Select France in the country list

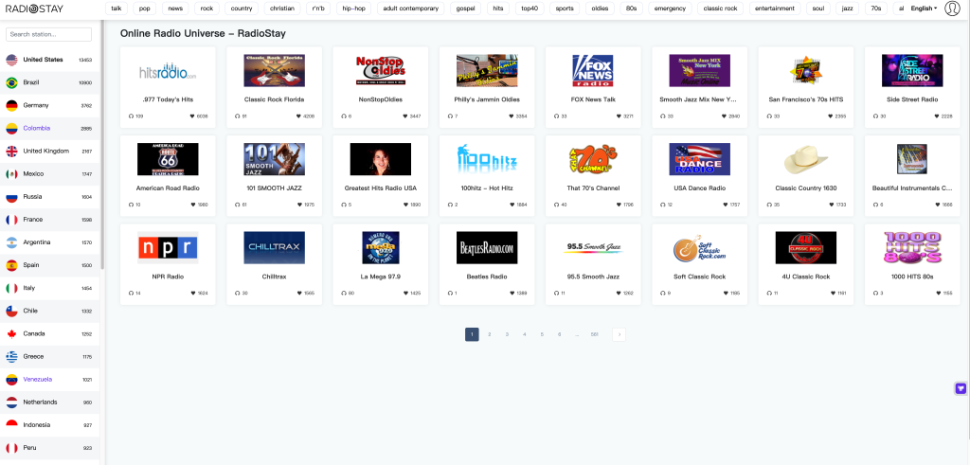pyautogui.click(x=49, y=220)
